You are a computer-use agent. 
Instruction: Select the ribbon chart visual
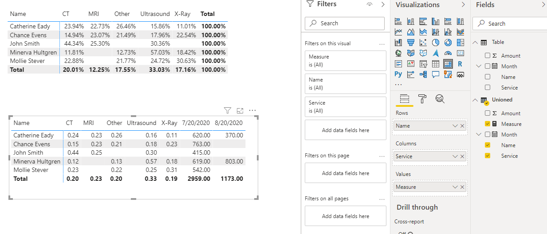tap(460, 32)
